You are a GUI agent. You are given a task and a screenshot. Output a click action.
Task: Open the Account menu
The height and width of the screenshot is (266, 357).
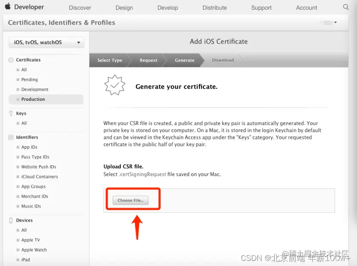pos(307,8)
